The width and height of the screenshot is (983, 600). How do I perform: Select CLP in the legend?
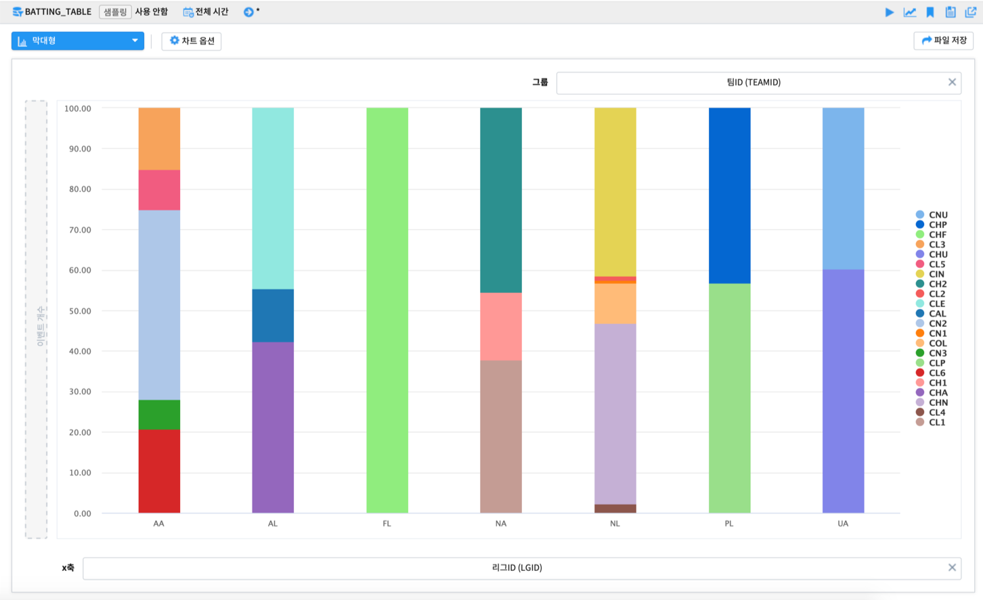932,363
